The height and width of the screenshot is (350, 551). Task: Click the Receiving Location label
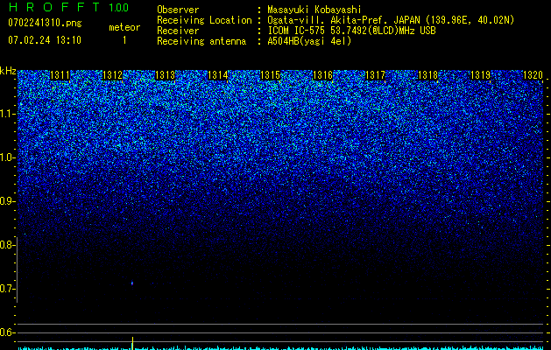click(x=204, y=20)
